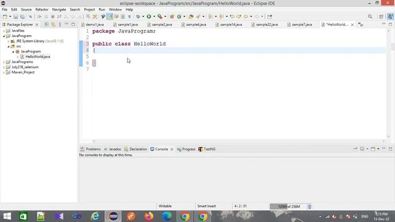Open the File menu
The height and width of the screenshot is (222, 395).
point(4,10)
